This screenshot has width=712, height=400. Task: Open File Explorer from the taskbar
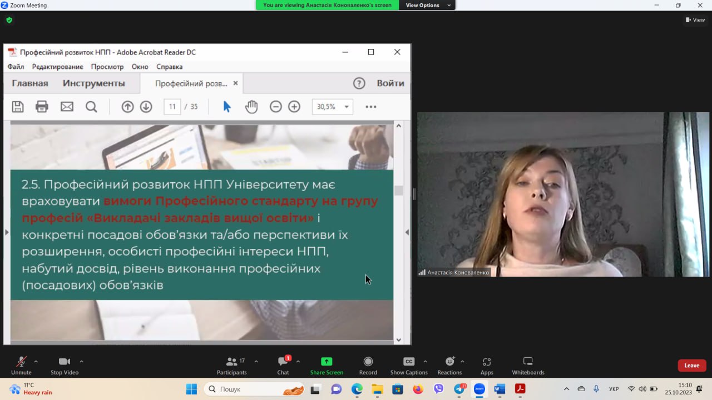(378, 389)
